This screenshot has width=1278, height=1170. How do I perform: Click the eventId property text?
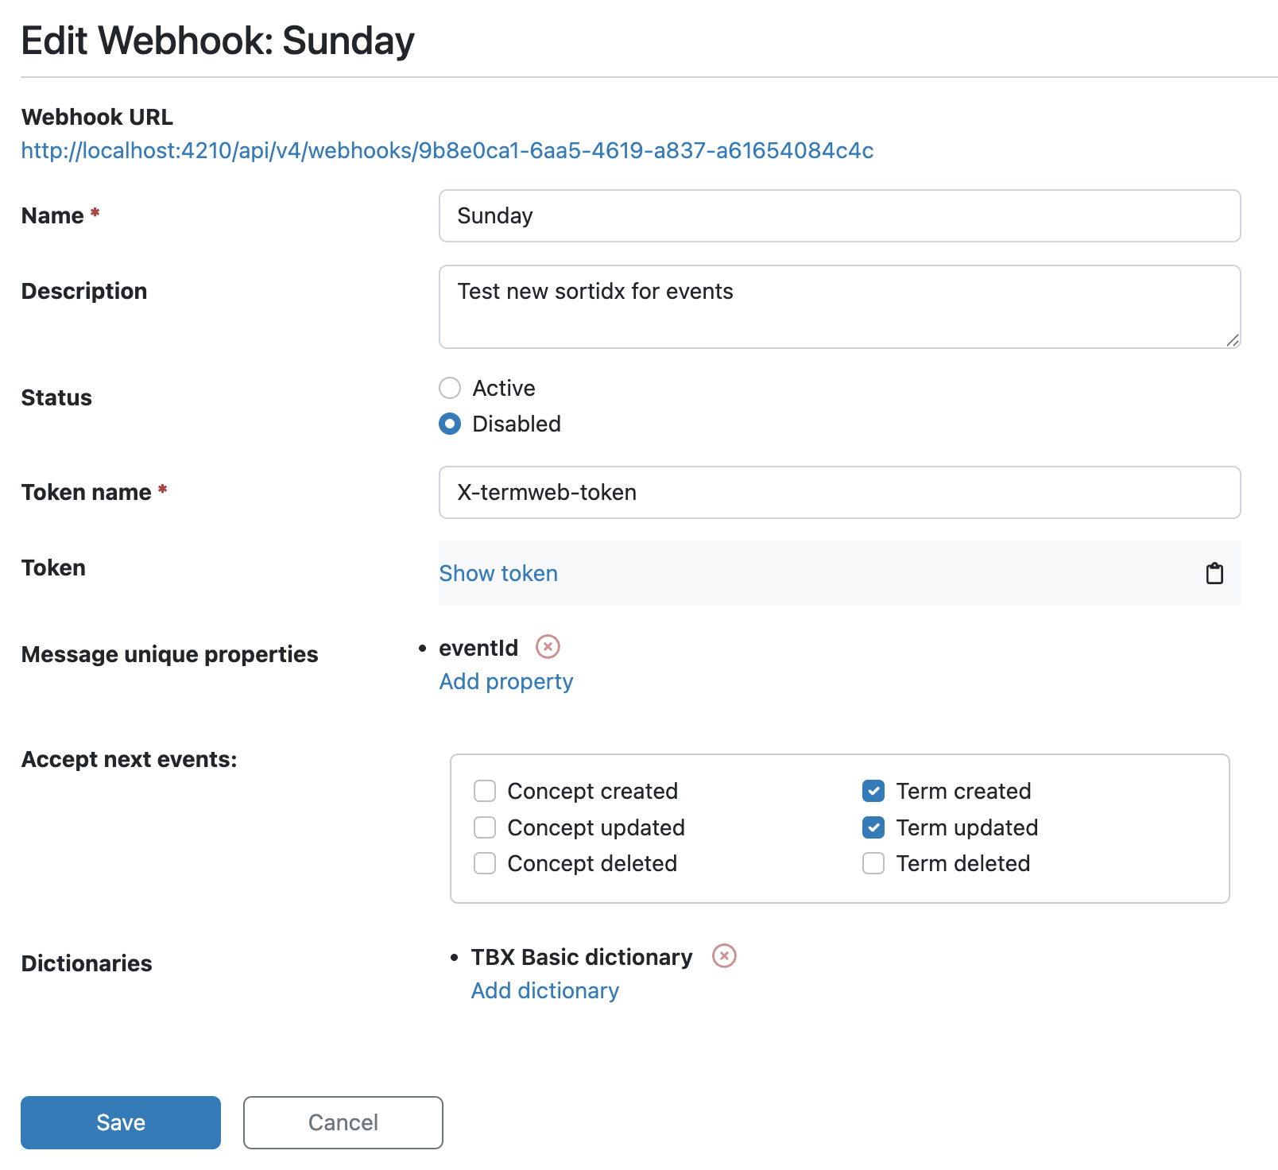(478, 648)
